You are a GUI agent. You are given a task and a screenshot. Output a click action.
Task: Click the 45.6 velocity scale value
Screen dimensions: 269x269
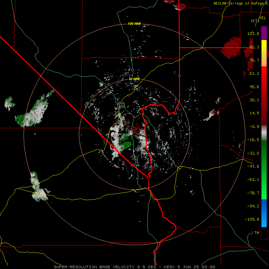[254, 87]
